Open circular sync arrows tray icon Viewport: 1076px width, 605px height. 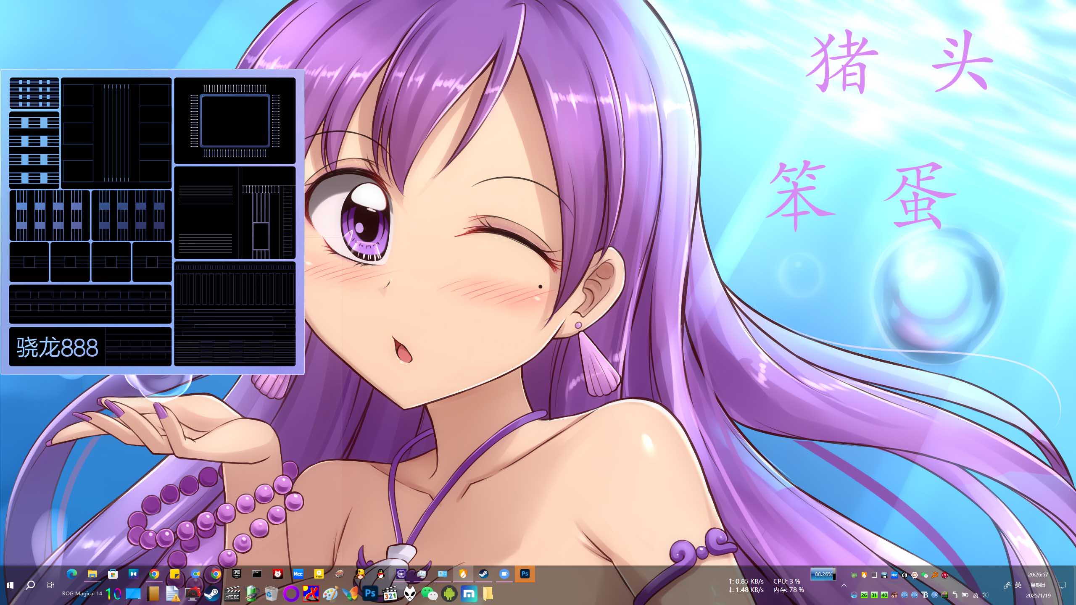(x=905, y=575)
